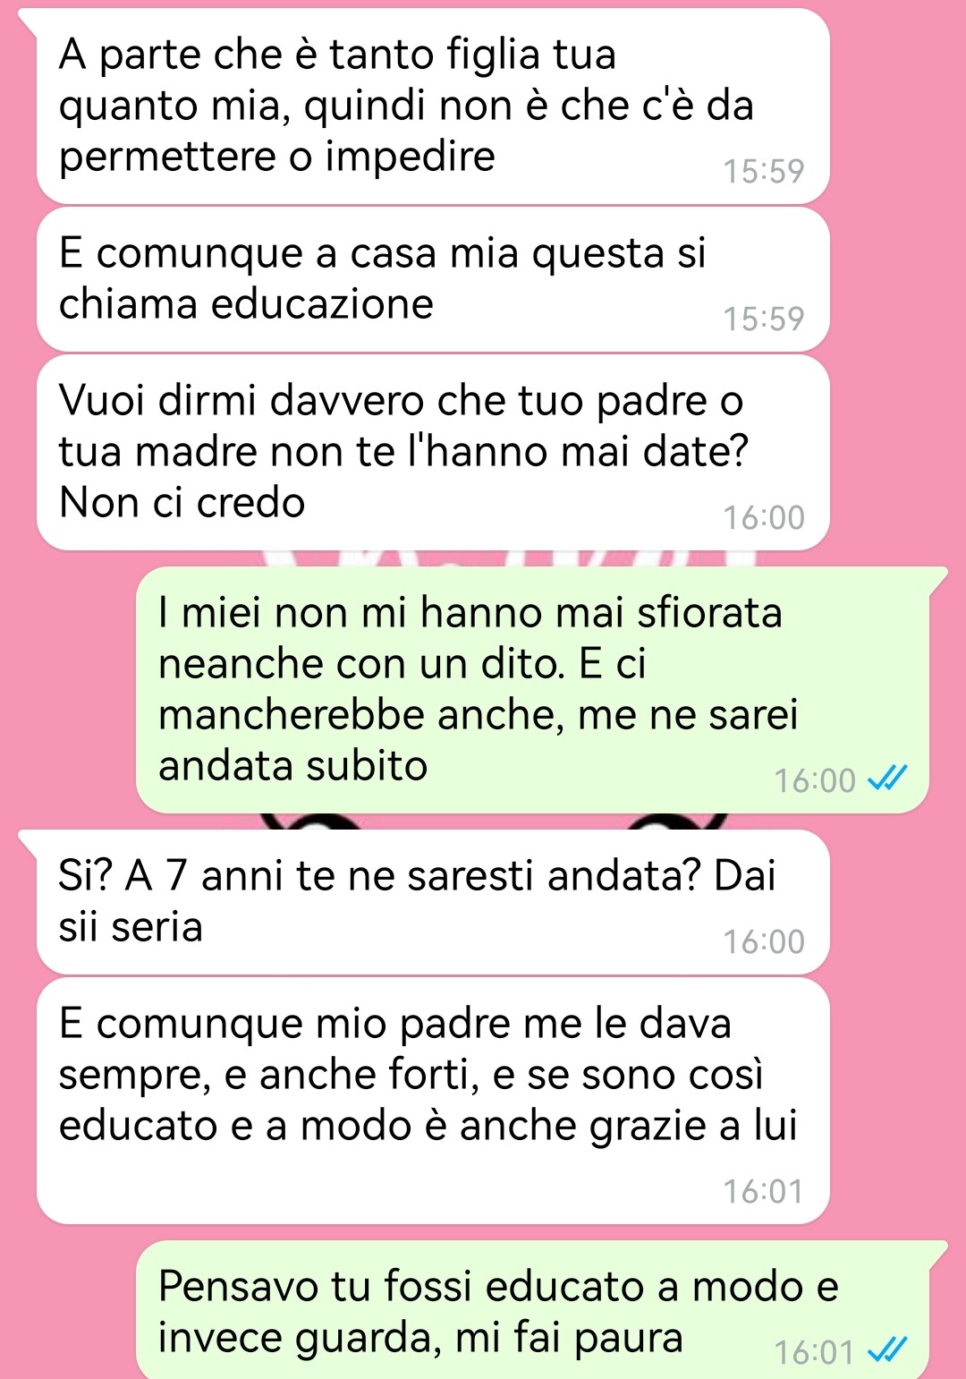Viewport: 966px width, 1379px height.
Task: Tap the message "Vuoi dirmi davvero che tuo padre"
Action: pos(433,452)
